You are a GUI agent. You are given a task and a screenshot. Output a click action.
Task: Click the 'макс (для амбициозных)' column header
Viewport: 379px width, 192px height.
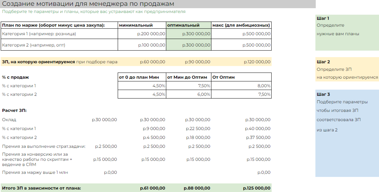(241, 25)
